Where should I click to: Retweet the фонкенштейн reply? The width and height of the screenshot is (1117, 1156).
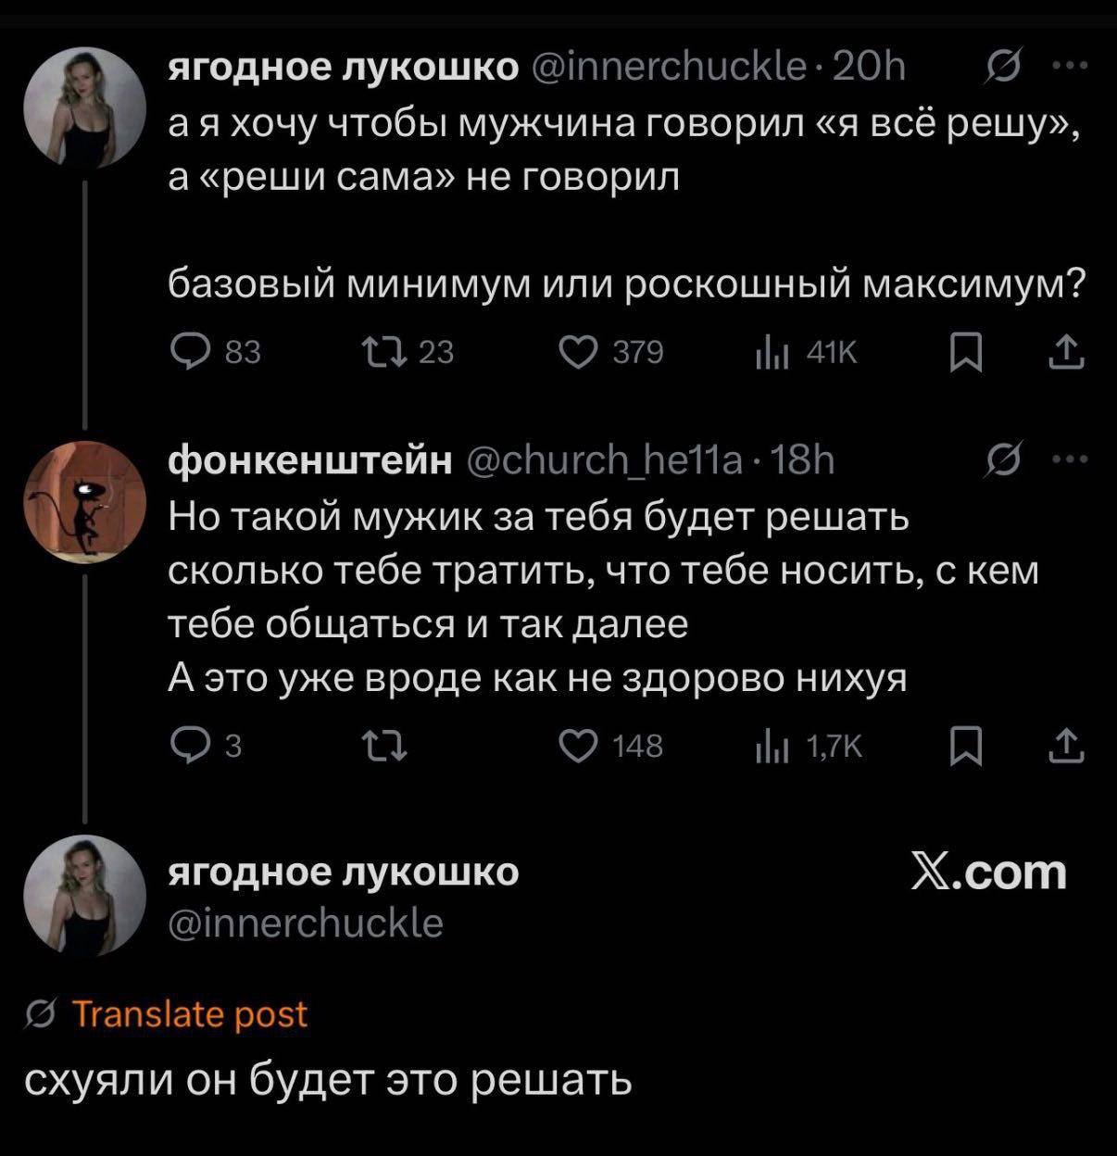[x=380, y=746]
